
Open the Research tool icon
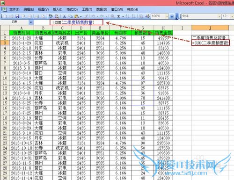[x=57, y=16]
